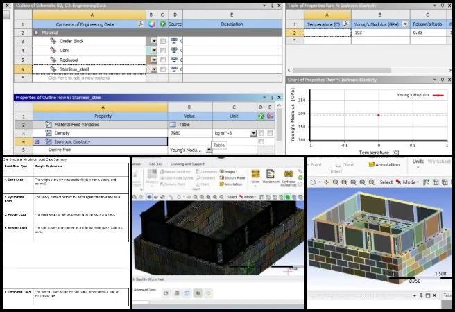Select the Cork row in the outline

pyautogui.click(x=89, y=51)
